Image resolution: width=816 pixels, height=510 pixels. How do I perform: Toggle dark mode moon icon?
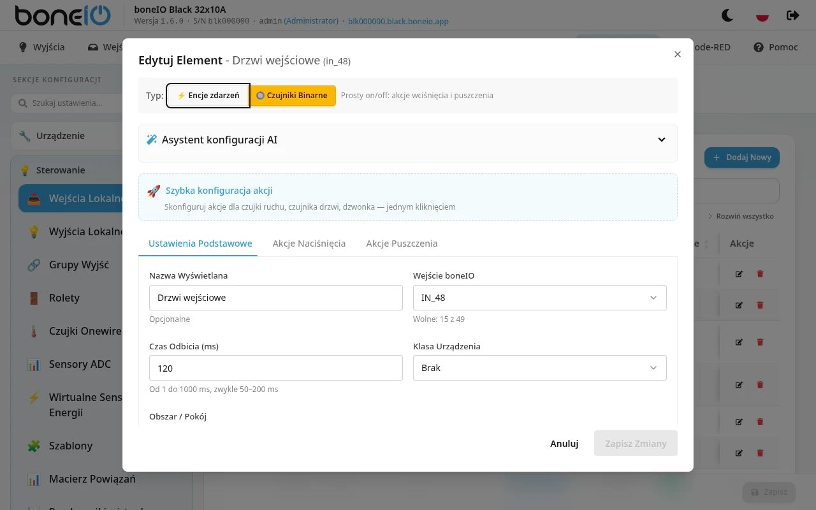point(727,15)
